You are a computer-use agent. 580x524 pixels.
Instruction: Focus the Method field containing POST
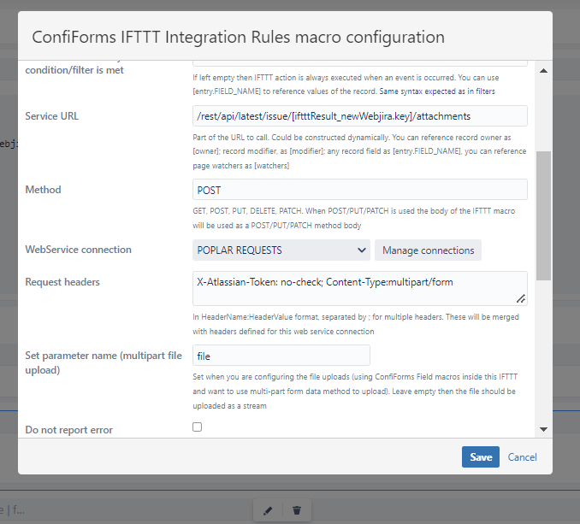point(360,190)
